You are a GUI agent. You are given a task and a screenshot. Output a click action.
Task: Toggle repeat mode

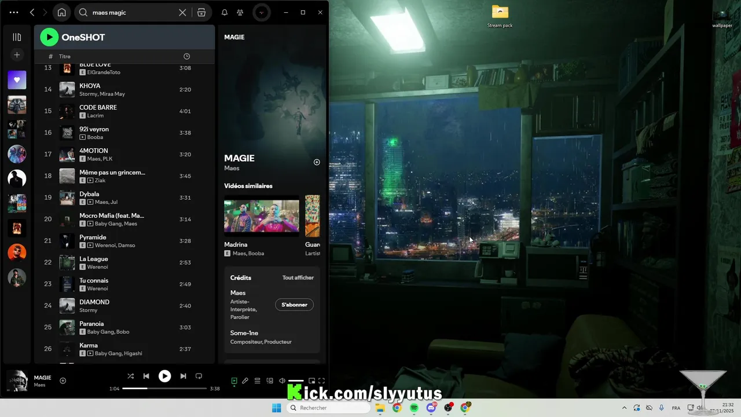tap(199, 376)
